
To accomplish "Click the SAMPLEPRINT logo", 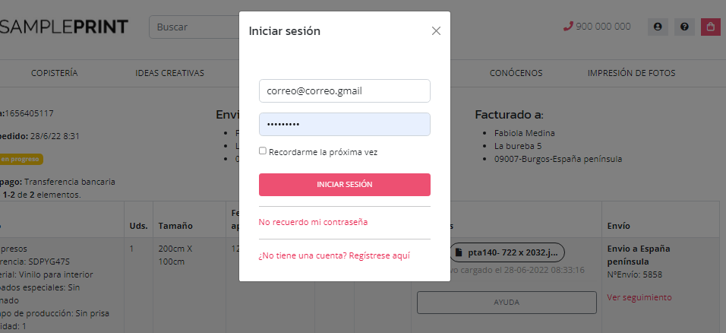I will click(x=65, y=27).
